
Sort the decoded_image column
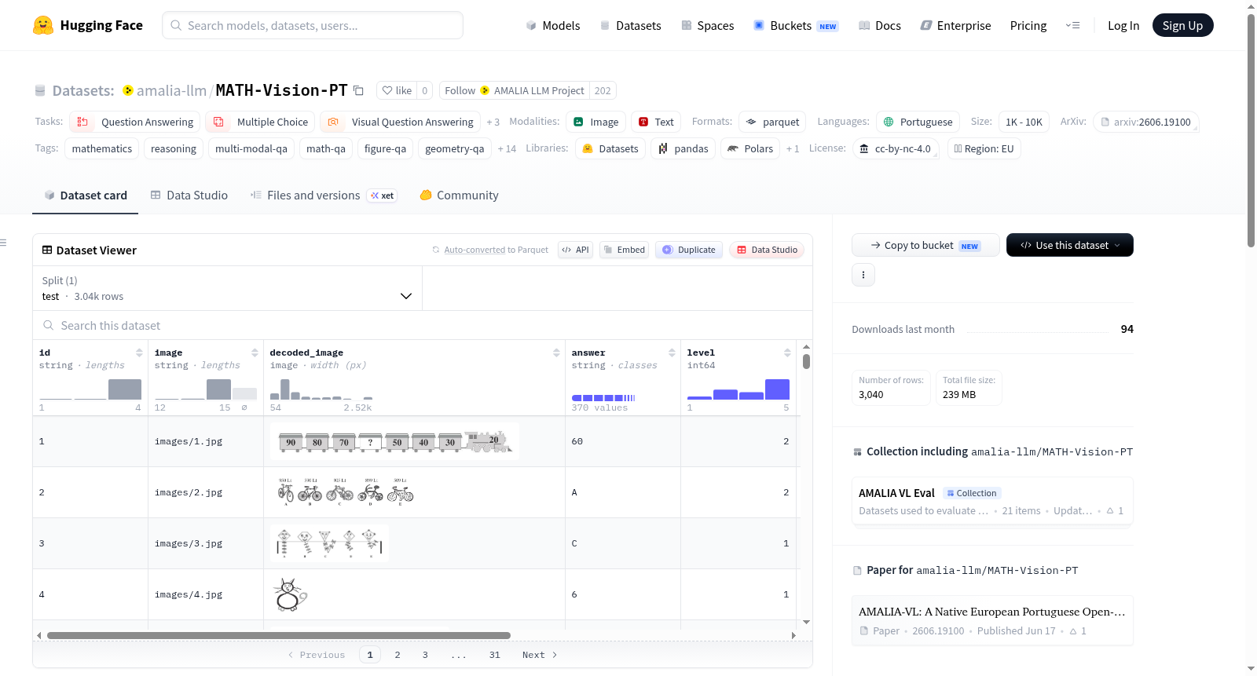[556, 353]
